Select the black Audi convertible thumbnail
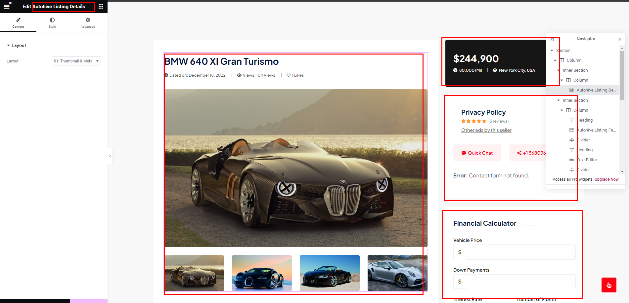The width and height of the screenshot is (629, 303). click(x=330, y=273)
